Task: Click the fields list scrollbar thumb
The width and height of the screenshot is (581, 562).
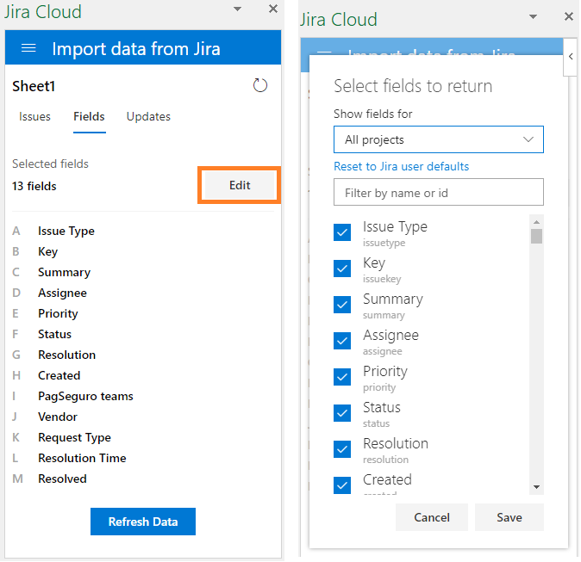Action: pyautogui.click(x=536, y=236)
